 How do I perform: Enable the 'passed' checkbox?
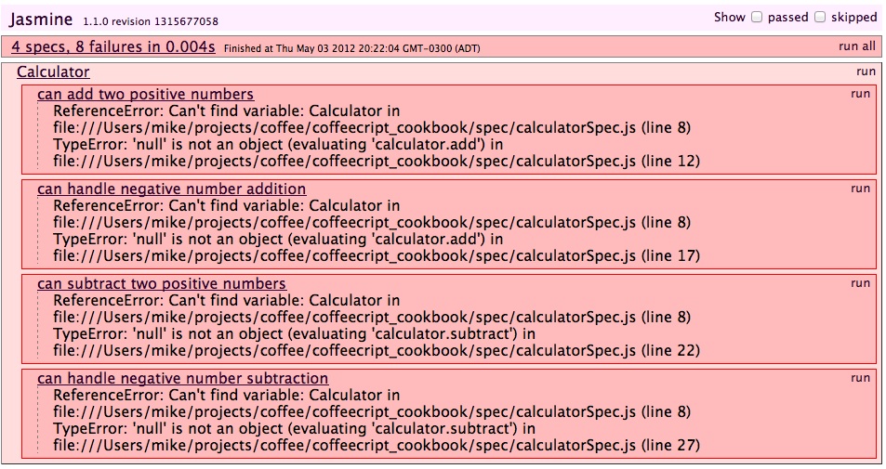coord(757,17)
